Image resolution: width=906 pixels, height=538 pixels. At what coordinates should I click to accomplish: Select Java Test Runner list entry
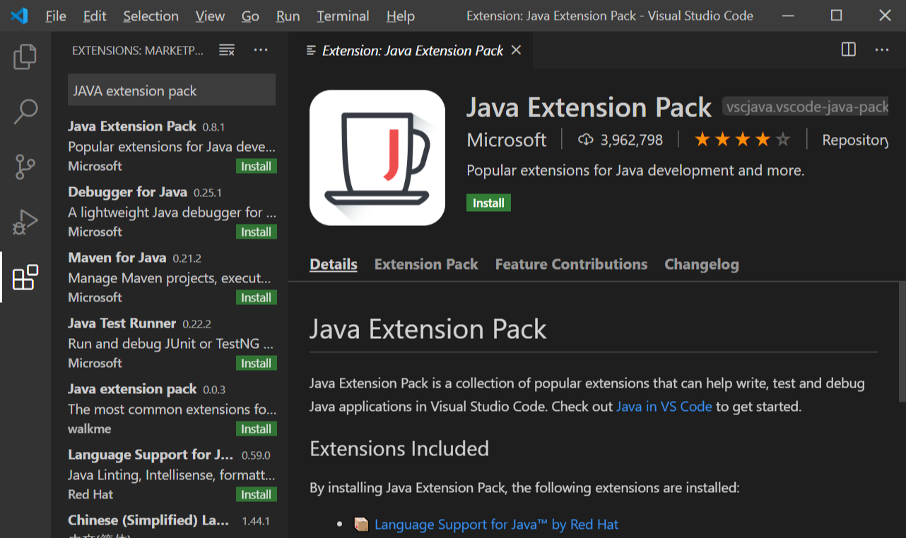point(170,343)
